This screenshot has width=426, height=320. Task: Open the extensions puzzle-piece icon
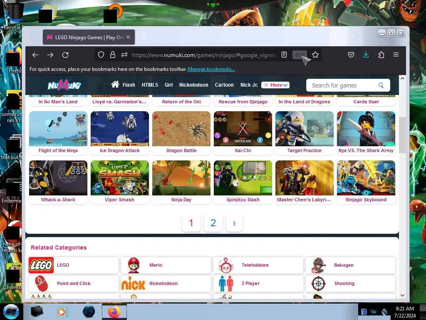(x=381, y=55)
